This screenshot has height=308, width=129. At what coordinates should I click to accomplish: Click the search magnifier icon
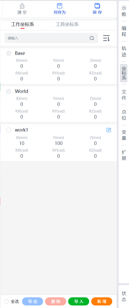pos(92,38)
